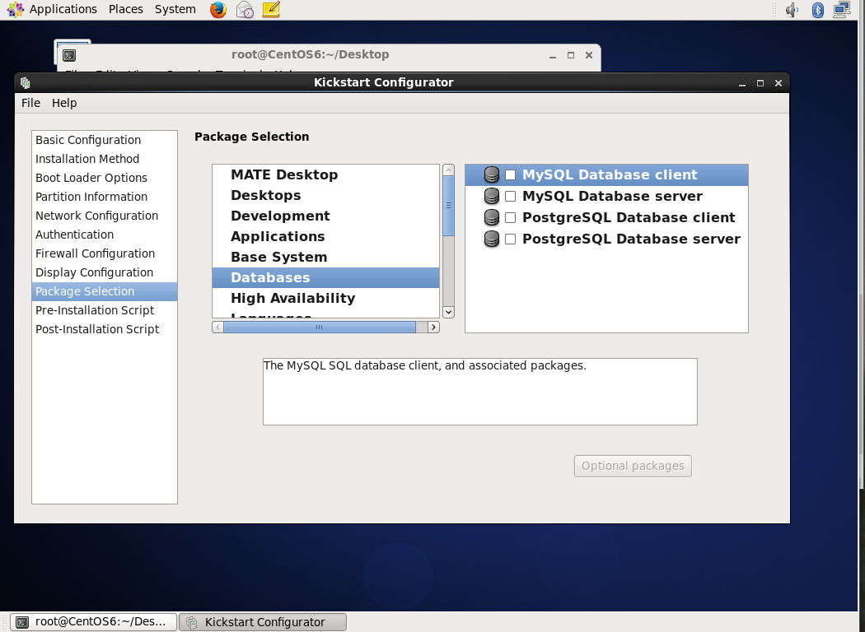This screenshot has height=632, width=865.
Task: Select Display Configuration in sidebar
Action: point(105,272)
